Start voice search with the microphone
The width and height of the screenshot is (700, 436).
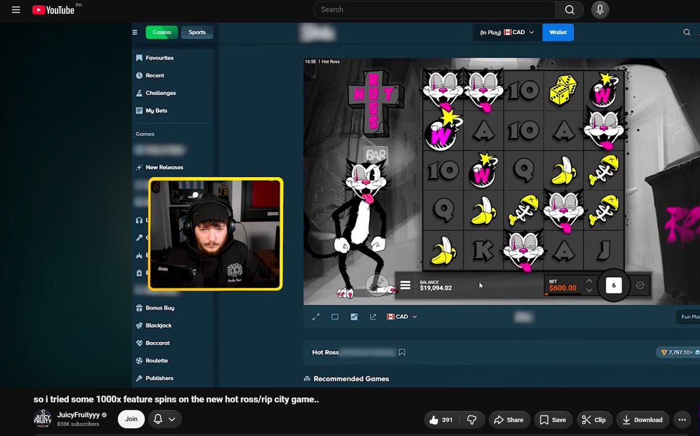point(600,9)
